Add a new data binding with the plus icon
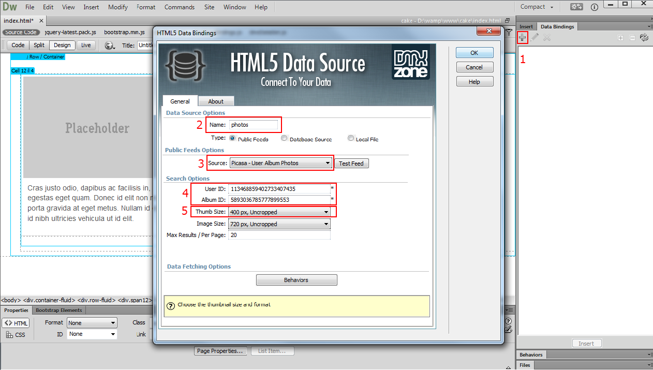The image size is (653, 370). tap(523, 37)
